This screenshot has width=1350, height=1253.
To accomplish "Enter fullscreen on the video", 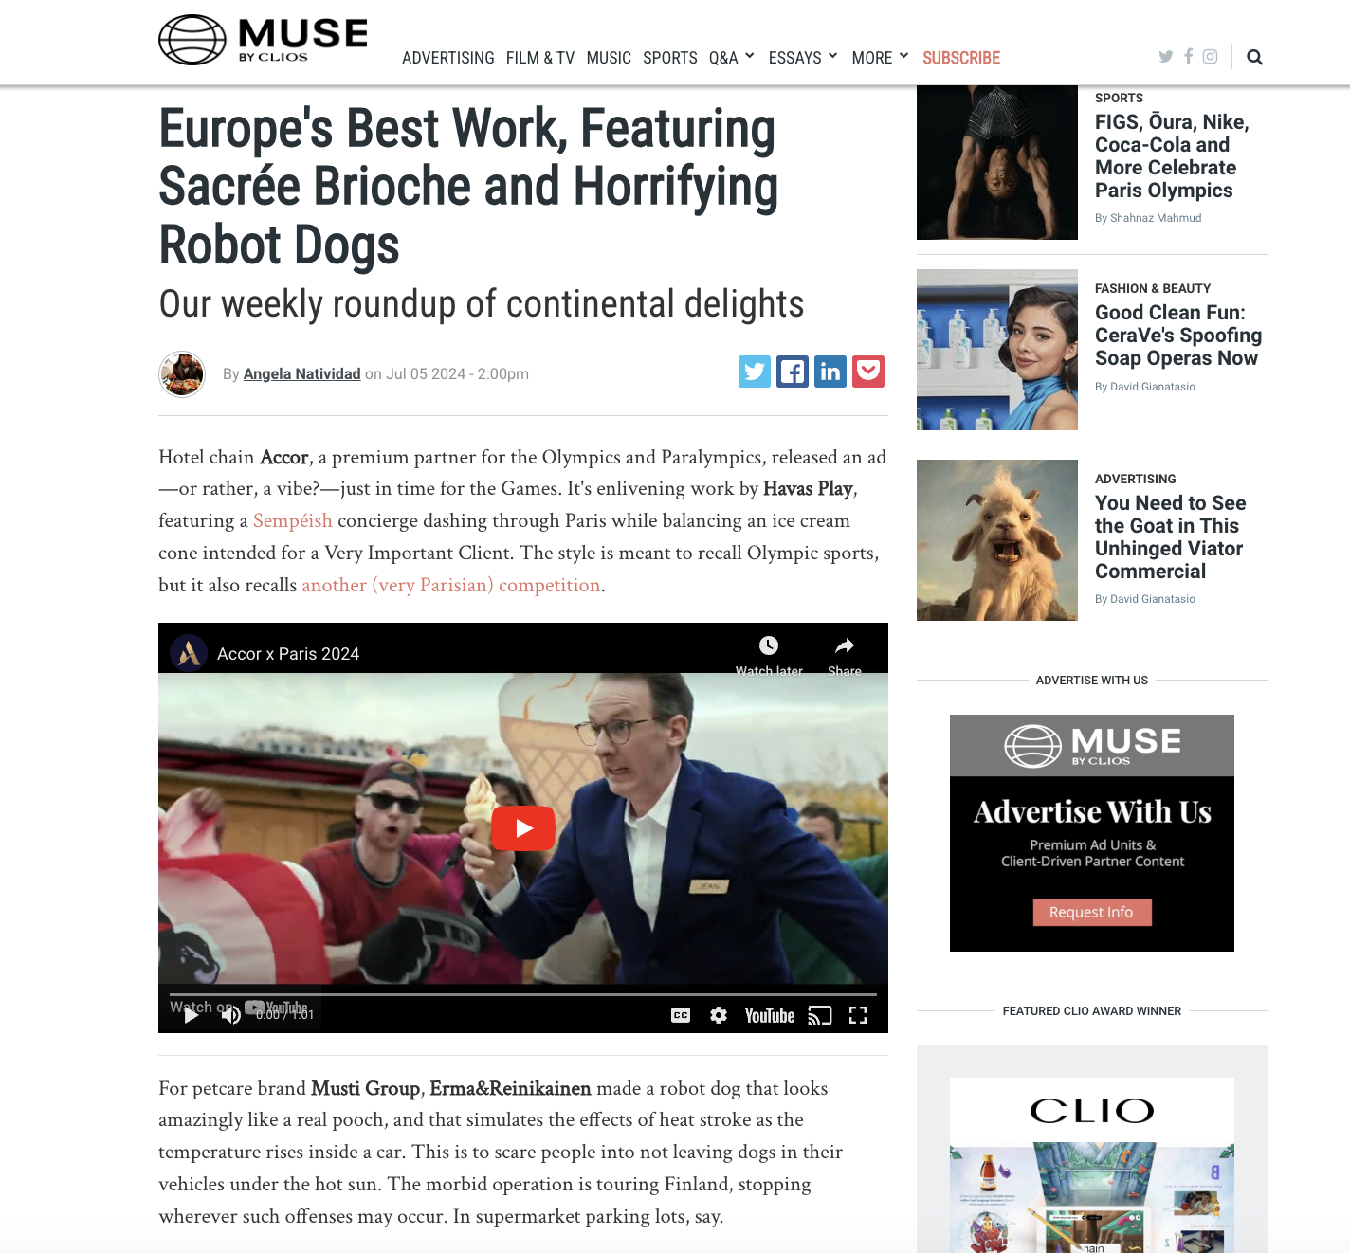I will (x=858, y=1015).
